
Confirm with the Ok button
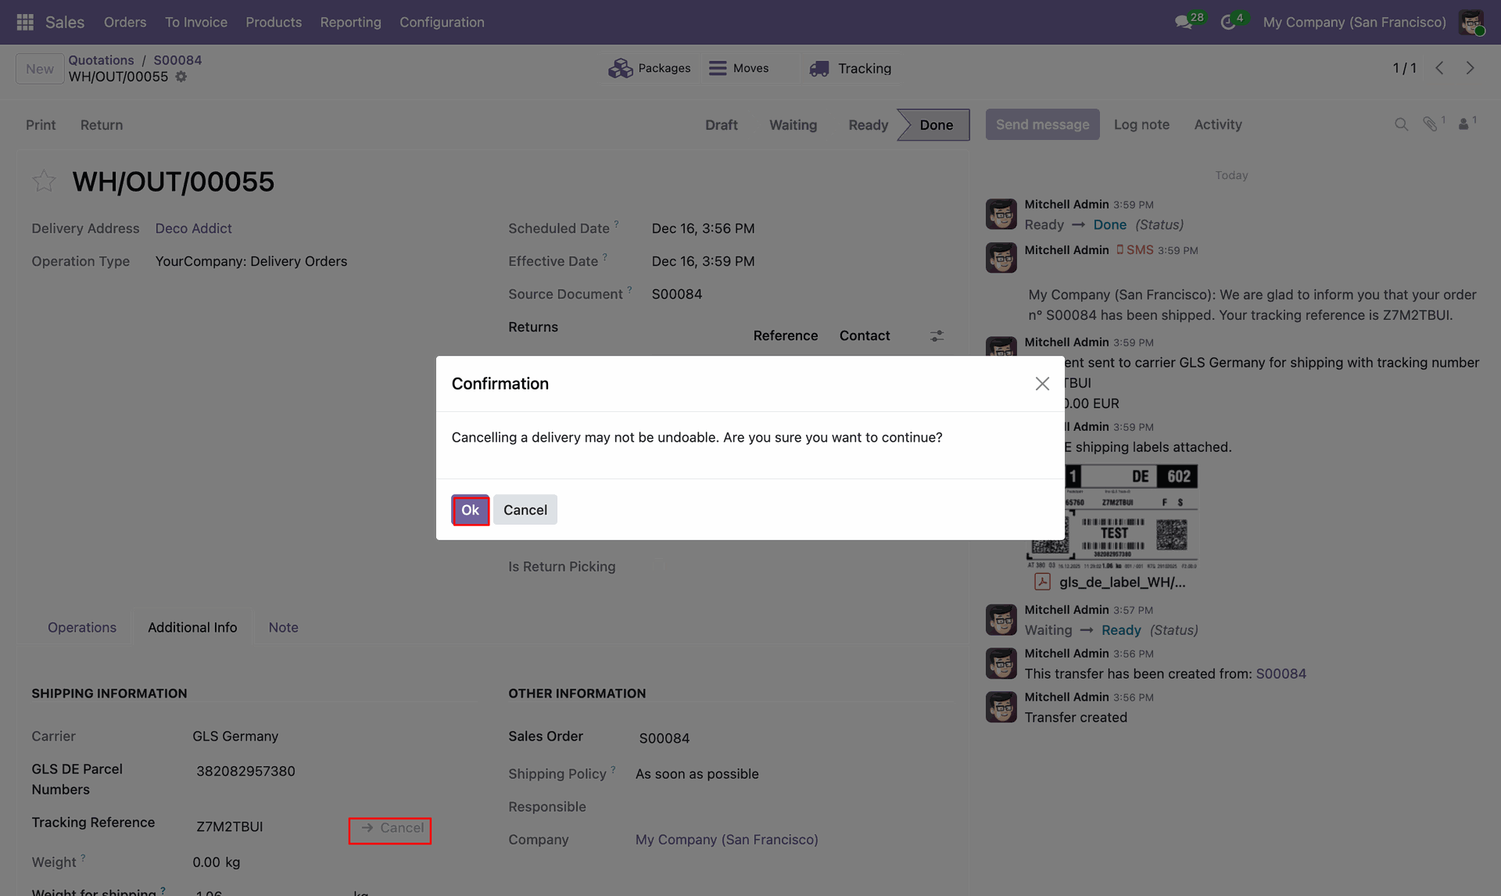tap(470, 510)
